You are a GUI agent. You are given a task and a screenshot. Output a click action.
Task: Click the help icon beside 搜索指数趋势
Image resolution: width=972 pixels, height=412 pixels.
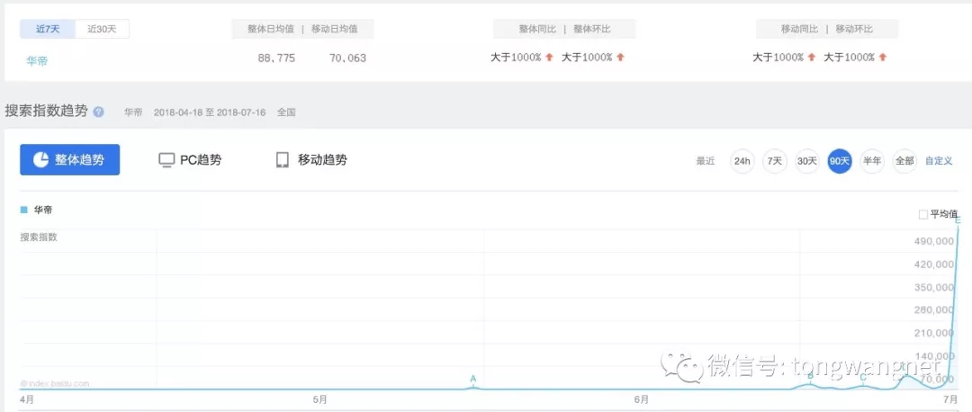(x=99, y=112)
